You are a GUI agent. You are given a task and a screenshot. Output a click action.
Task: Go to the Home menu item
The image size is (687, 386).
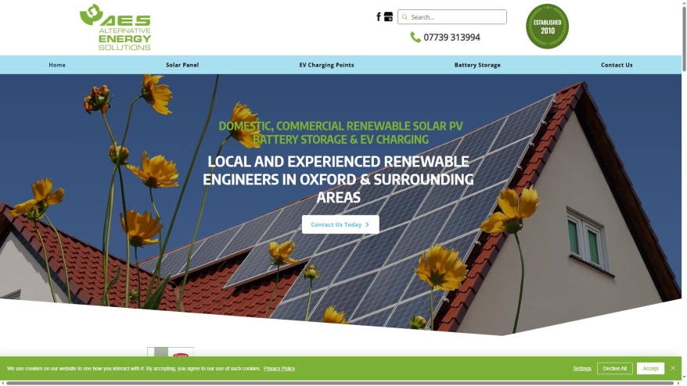click(x=57, y=65)
